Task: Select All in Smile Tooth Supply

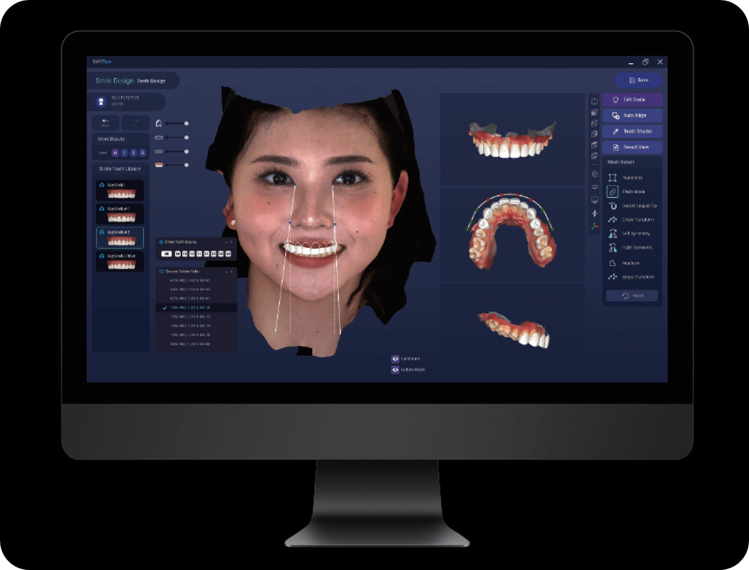Action: pos(167,253)
